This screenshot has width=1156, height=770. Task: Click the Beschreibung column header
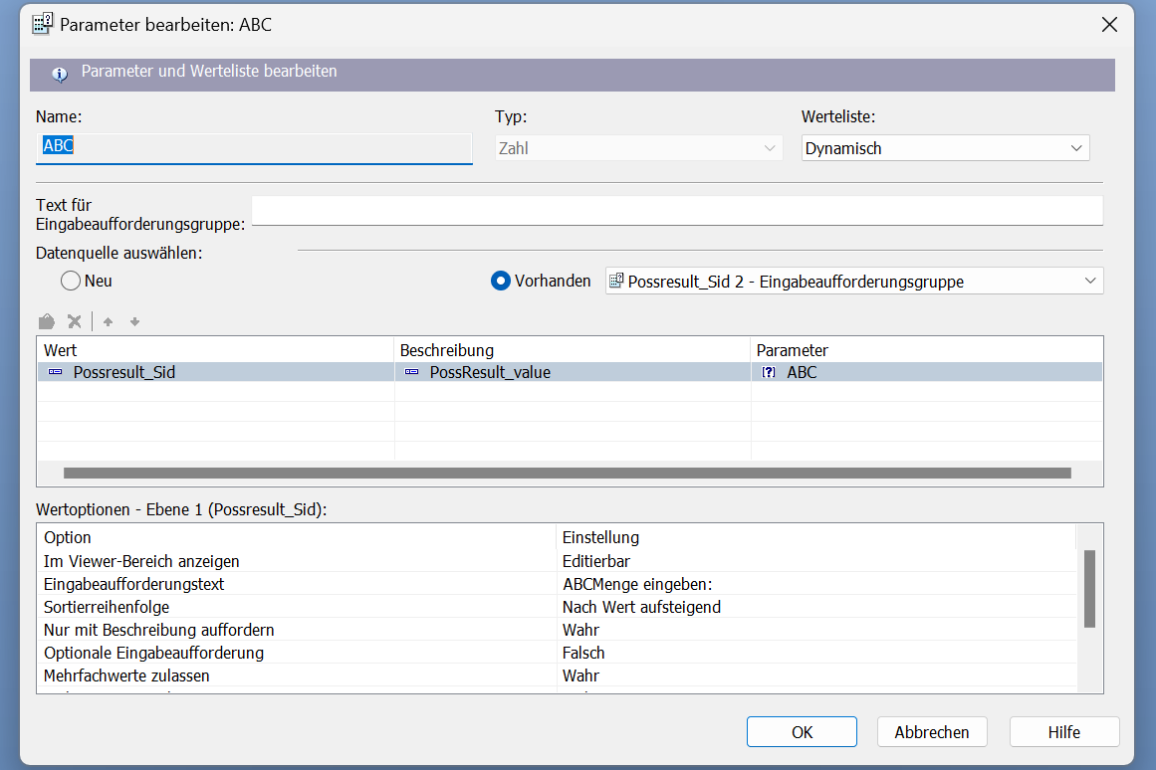[573, 350]
